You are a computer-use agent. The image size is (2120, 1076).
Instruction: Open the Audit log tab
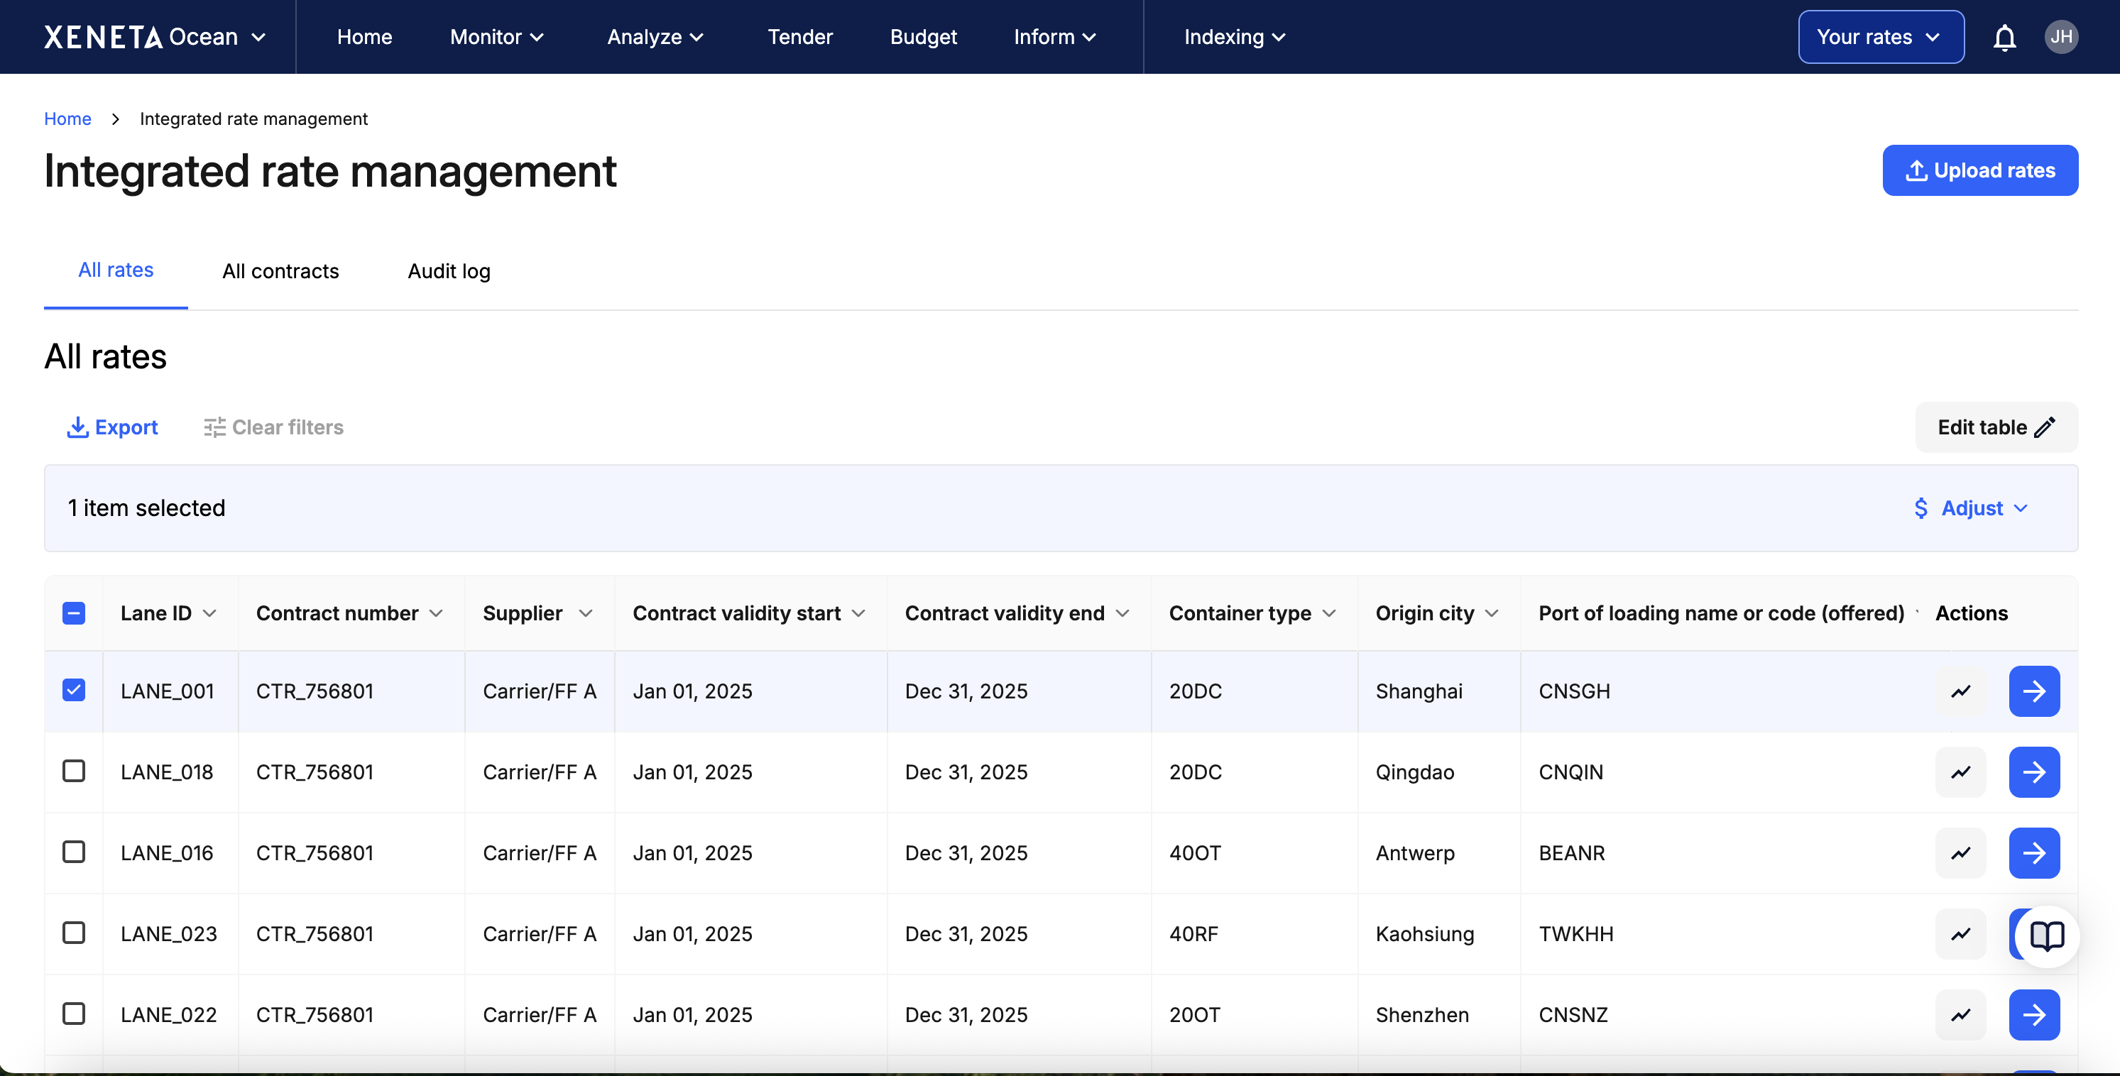point(449,270)
